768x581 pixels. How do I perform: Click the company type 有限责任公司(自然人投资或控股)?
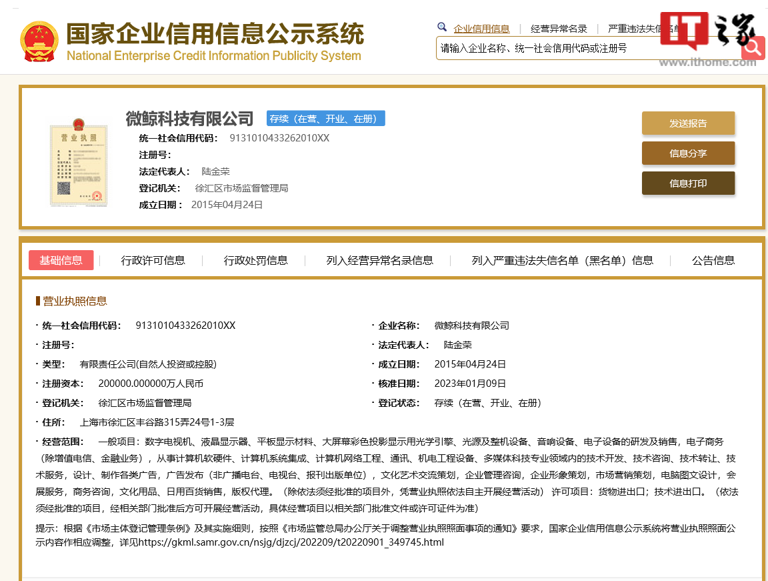pyautogui.click(x=148, y=364)
